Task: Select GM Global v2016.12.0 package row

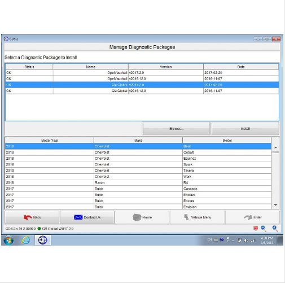Action: pyautogui.click(x=142, y=91)
